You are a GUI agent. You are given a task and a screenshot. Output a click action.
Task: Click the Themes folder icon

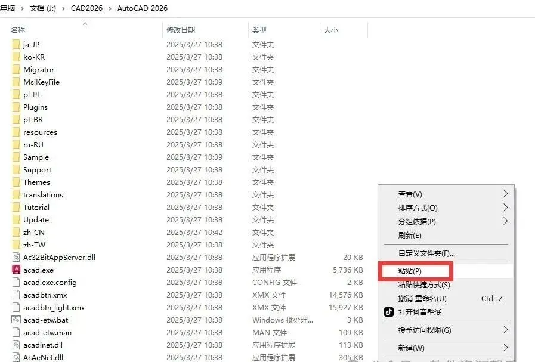coord(16,182)
